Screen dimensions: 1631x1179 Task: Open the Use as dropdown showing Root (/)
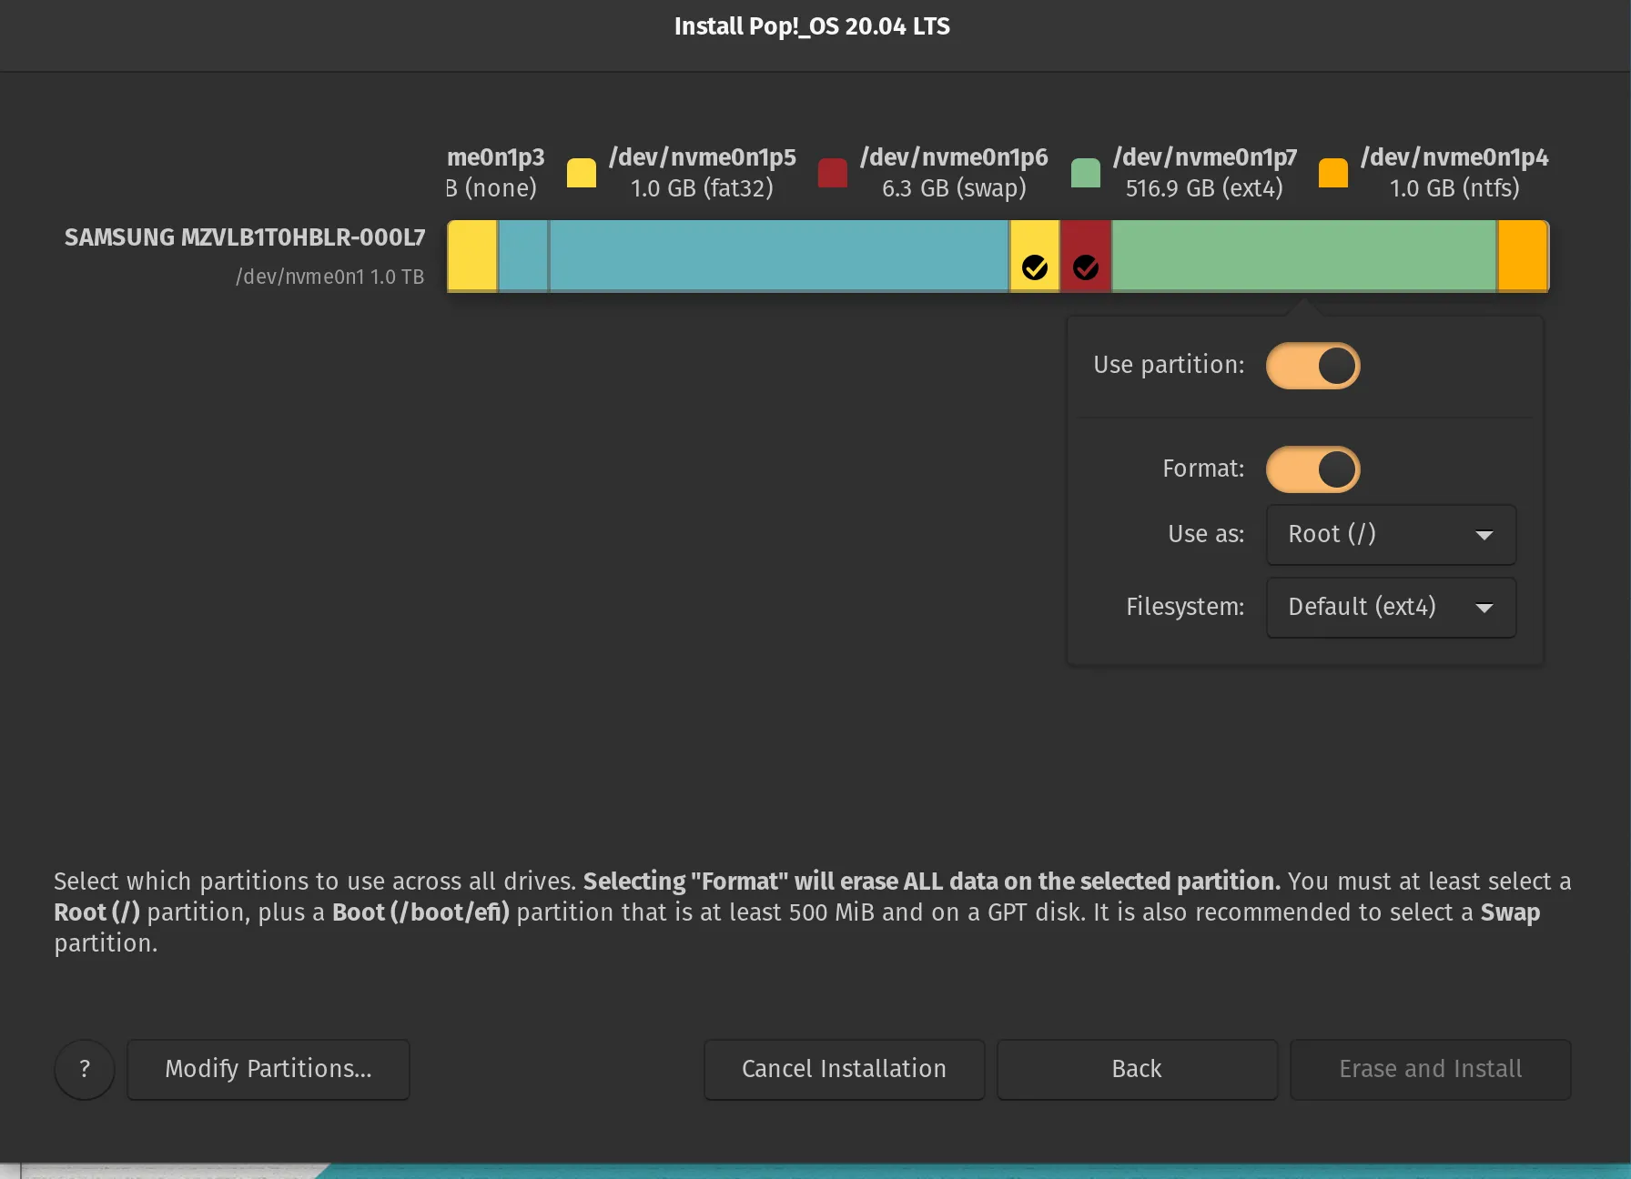[x=1391, y=535]
